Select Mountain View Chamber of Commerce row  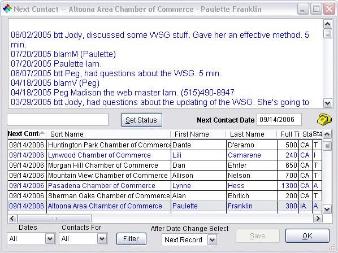(x=165, y=175)
